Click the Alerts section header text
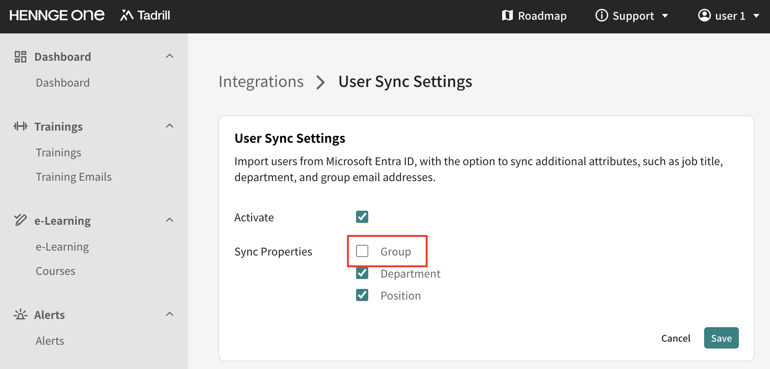The height and width of the screenshot is (369, 770). click(x=49, y=315)
